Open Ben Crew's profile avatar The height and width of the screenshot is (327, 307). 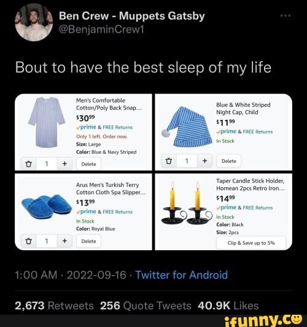coord(34,22)
